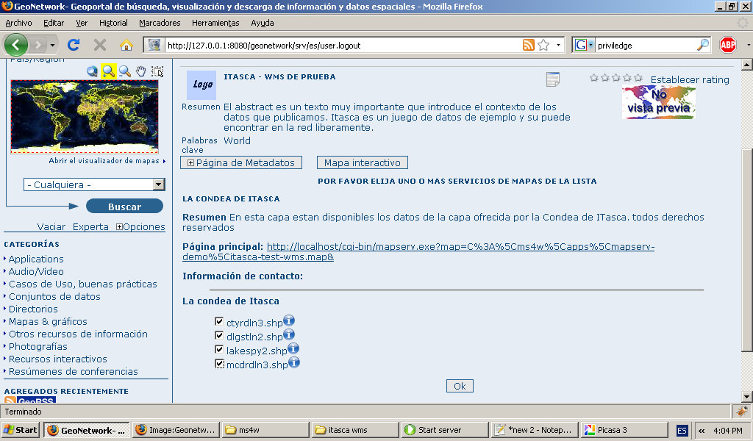
Task: Click the Buscar search button
Action: 124,207
